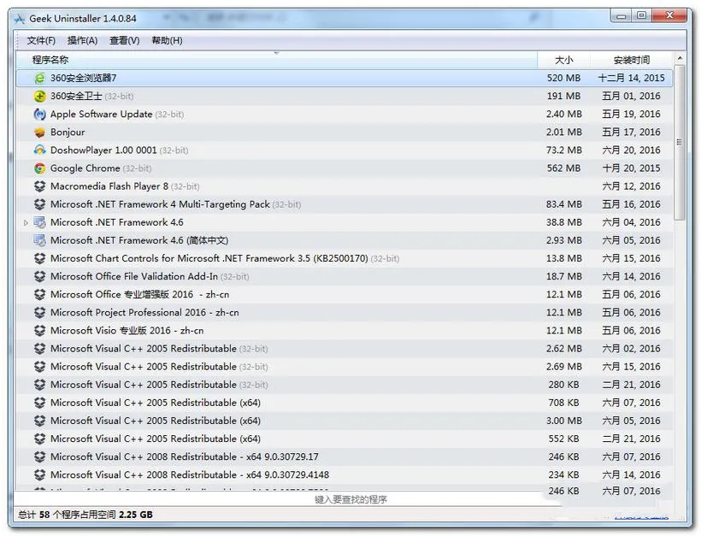Viewport: 701px width, 536px height.
Task: Click the Apple Software Update icon
Action: click(40, 115)
